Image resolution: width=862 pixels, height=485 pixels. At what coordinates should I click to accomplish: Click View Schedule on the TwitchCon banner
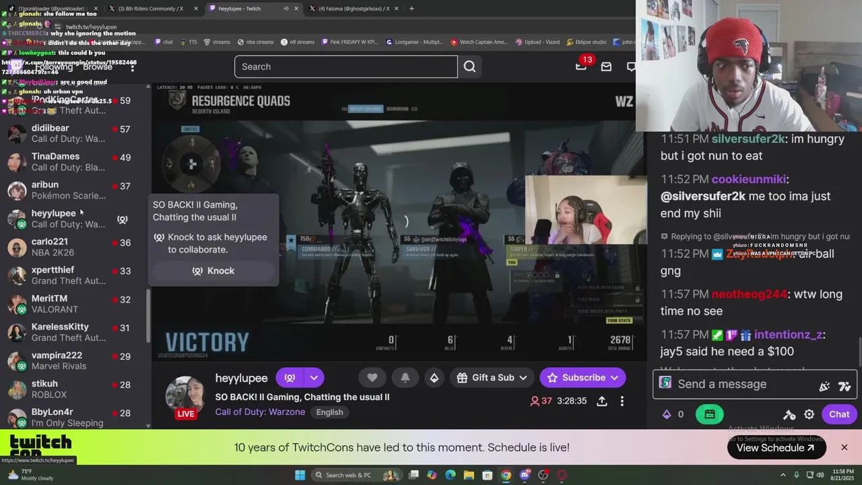point(776,448)
